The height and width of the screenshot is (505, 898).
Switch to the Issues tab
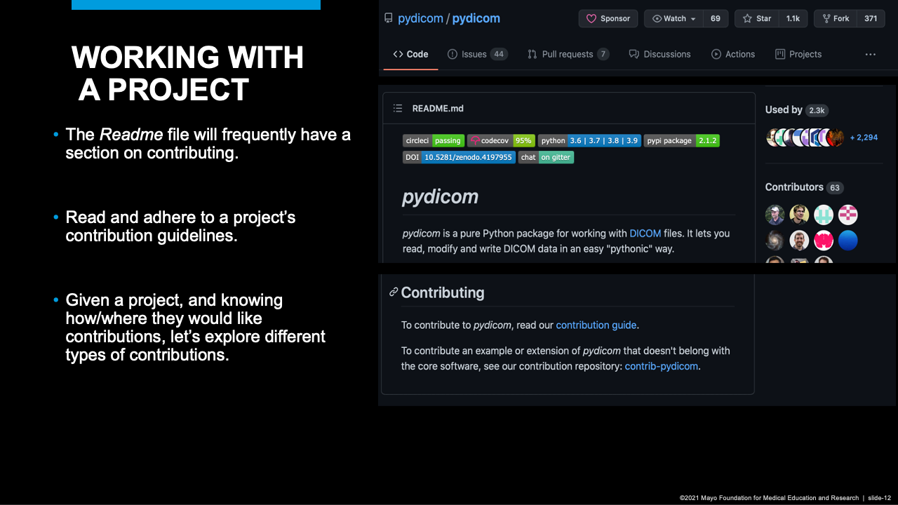coord(477,54)
